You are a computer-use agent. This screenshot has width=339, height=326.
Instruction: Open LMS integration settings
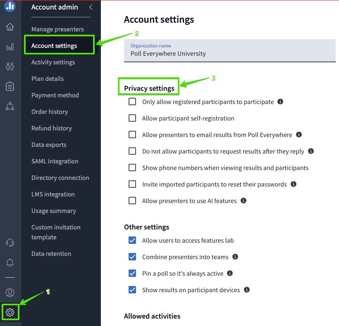click(x=53, y=194)
